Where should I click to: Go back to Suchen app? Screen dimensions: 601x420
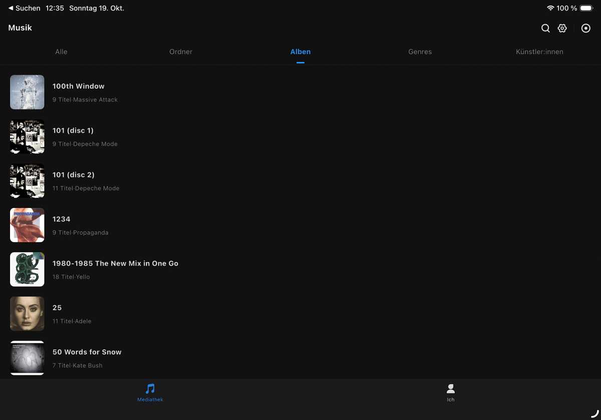24,8
